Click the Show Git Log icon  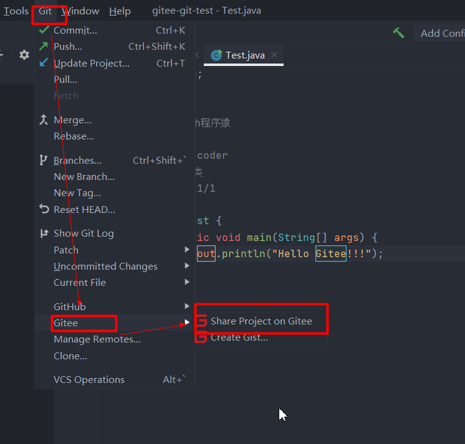click(44, 234)
